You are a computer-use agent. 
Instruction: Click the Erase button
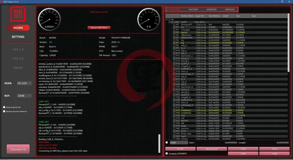click(x=274, y=149)
